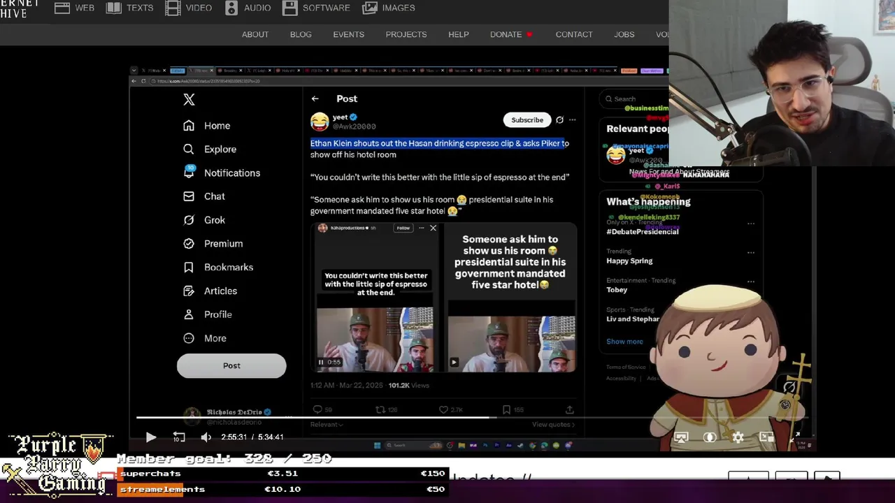Viewport: 895px width, 503px height.
Task: Click the 101.2K Views count
Action: (x=408, y=386)
